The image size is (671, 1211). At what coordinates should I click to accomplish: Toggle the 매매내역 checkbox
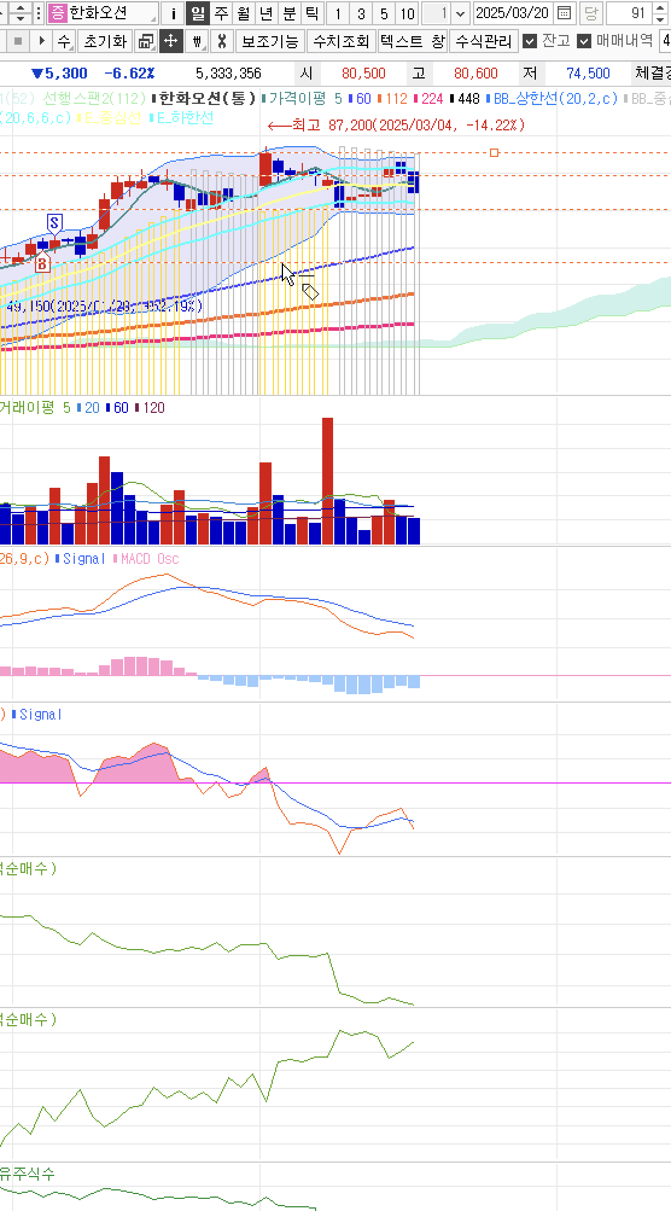(584, 41)
